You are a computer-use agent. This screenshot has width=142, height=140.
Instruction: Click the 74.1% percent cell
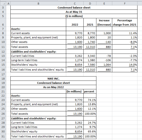(90, 100)
